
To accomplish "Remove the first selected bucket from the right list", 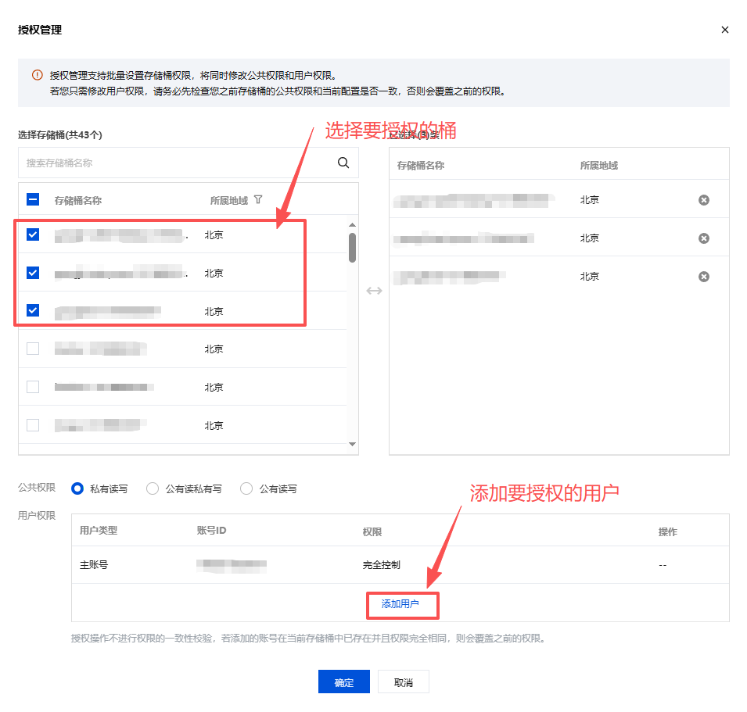I will (703, 200).
